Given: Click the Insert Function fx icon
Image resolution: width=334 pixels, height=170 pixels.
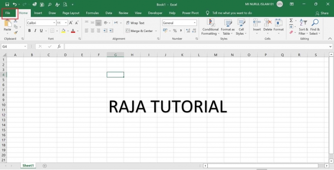Looking at the screenshot, I should coord(59,46).
